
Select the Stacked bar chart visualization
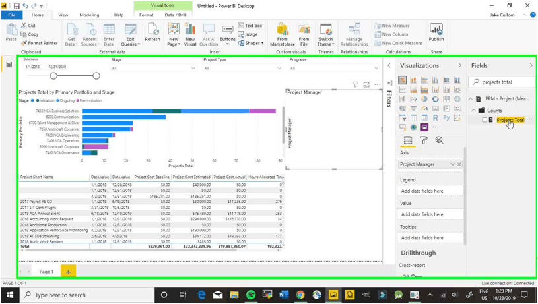point(403,80)
